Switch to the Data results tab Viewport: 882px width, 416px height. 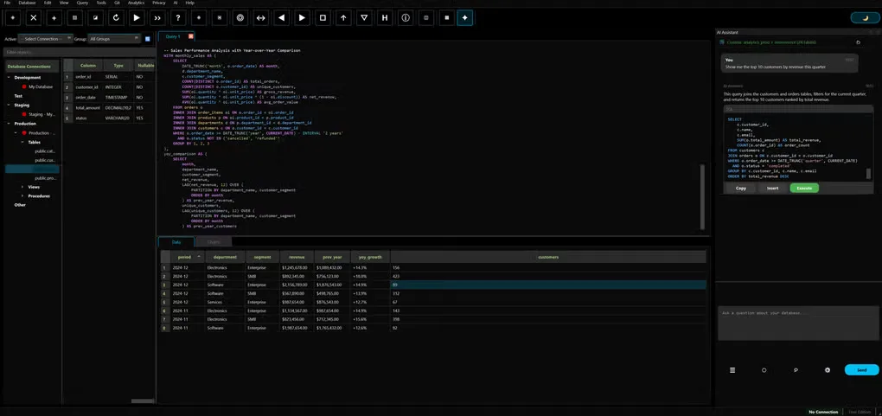[176, 242]
